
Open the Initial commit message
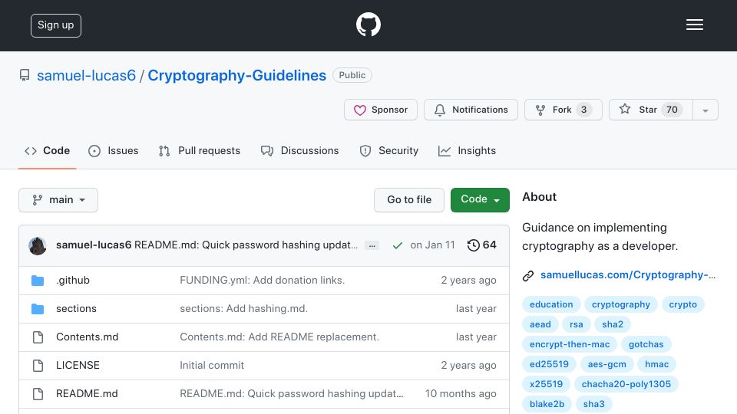pyautogui.click(x=212, y=365)
